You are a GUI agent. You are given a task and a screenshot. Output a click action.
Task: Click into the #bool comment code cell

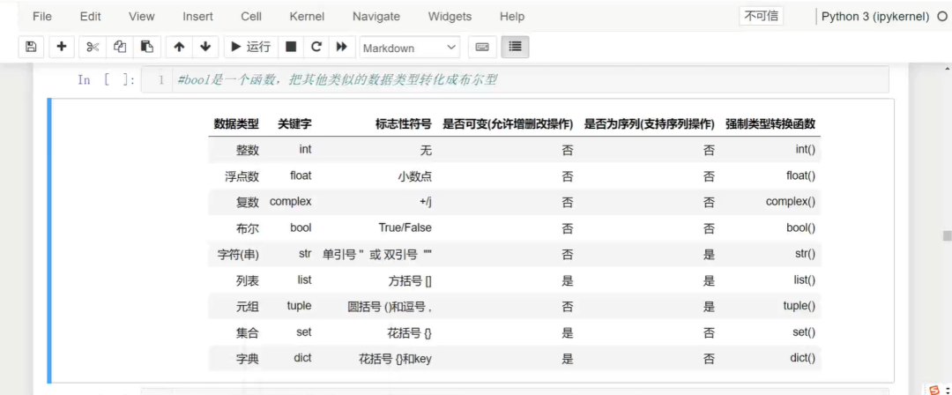pyautogui.click(x=515, y=79)
